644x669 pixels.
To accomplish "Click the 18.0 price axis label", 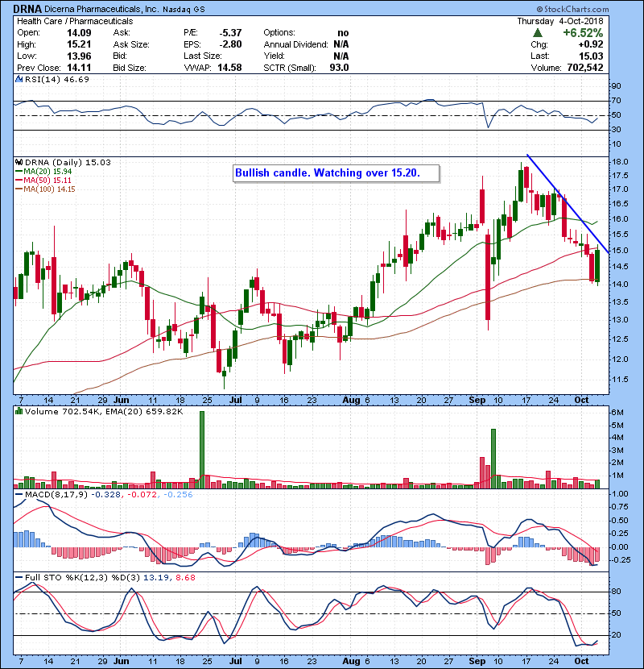I will point(619,162).
